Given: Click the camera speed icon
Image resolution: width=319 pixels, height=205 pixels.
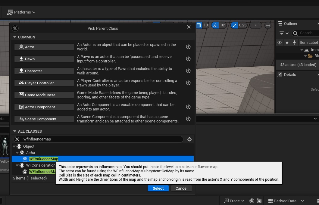Looking at the screenshot, I should click(x=254, y=25).
